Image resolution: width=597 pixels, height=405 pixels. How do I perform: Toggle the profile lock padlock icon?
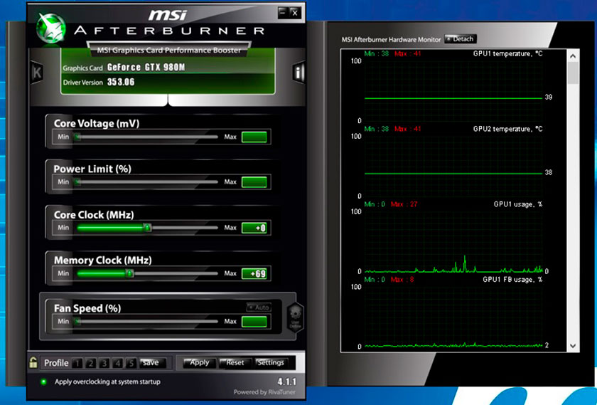(33, 362)
